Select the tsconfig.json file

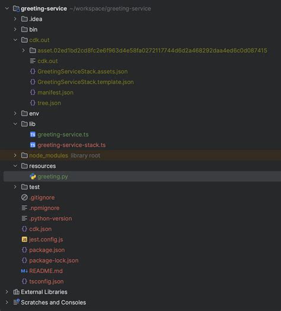tap(46, 282)
